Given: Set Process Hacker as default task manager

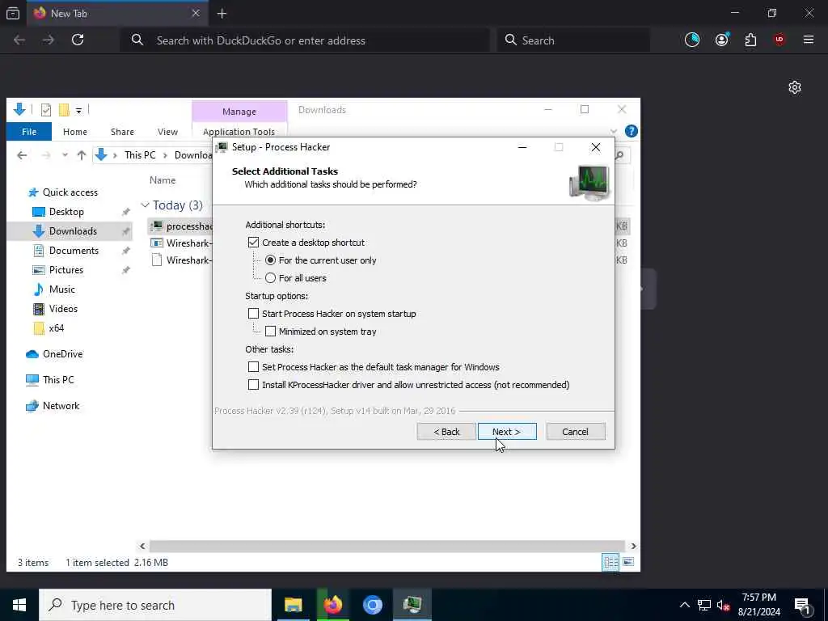Looking at the screenshot, I should coord(253,367).
